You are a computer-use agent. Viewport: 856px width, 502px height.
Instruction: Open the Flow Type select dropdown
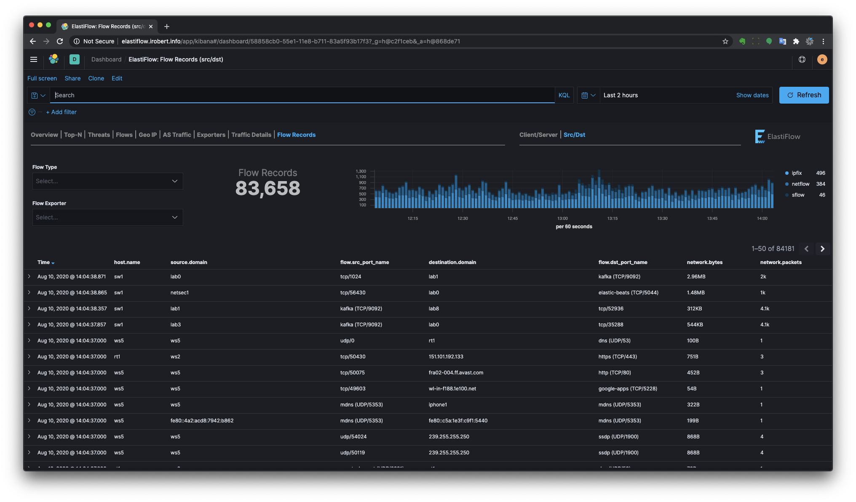tap(108, 181)
